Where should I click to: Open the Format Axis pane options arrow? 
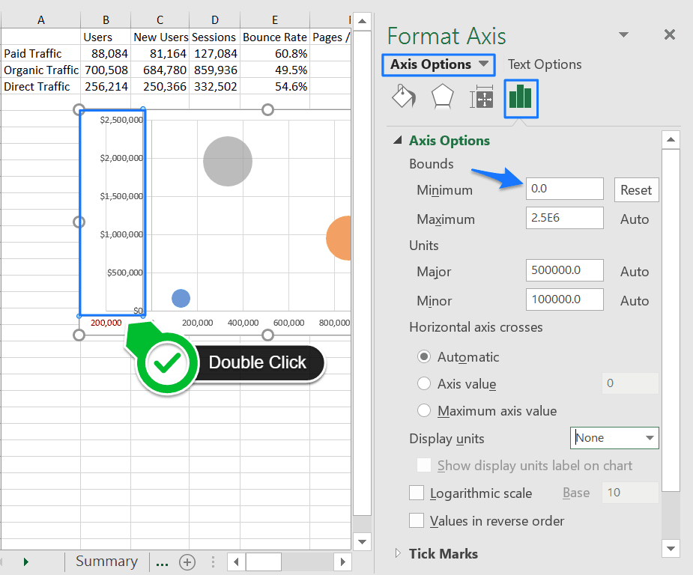tap(623, 34)
